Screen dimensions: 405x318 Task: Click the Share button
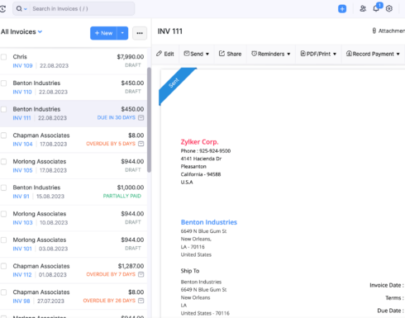click(230, 54)
